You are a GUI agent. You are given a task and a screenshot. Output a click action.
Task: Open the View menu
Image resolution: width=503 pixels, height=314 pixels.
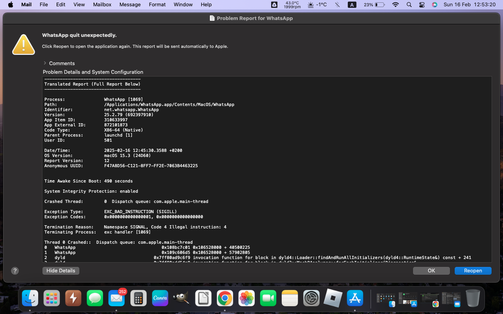click(79, 5)
